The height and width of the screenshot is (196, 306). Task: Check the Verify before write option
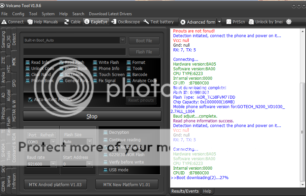(x=105, y=162)
